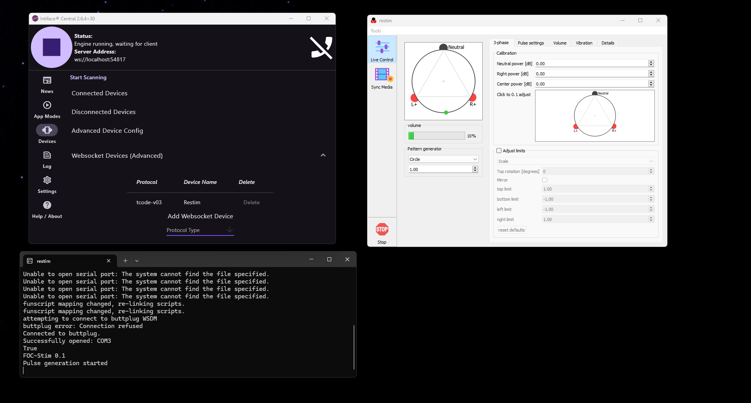Click the 'Pulse generation started' terminal line

tap(65, 363)
